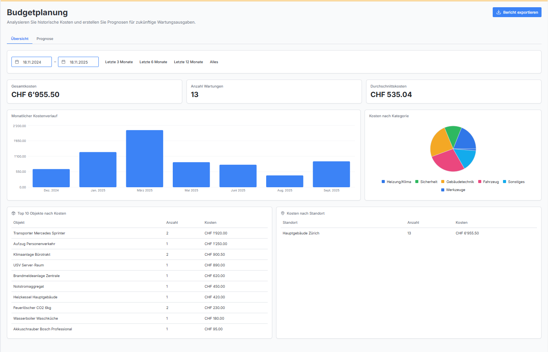Select Brandmeldeanlage Zentrale row

140,276
